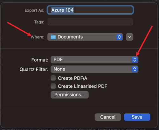Open the Permissions… settings button

click(x=70, y=95)
